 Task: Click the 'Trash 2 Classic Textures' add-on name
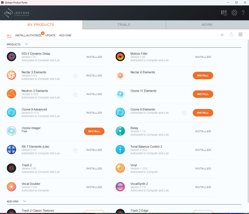[38, 210]
